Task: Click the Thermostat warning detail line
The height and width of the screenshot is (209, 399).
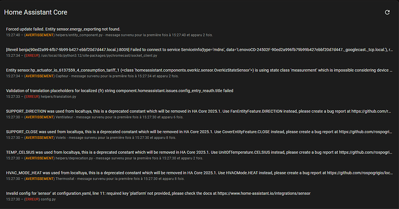Action: [95, 179]
